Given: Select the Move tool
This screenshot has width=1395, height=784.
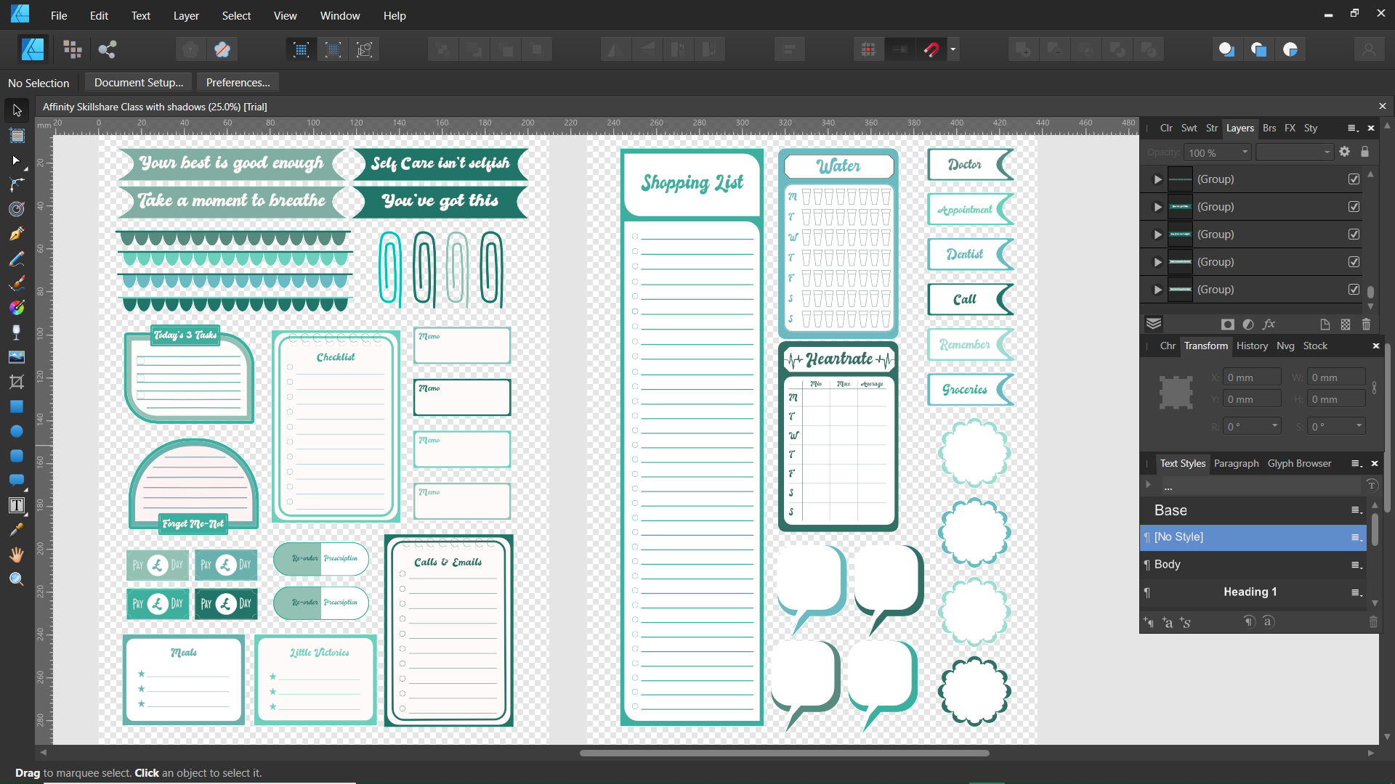Looking at the screenshot, I should coord(17,110).
